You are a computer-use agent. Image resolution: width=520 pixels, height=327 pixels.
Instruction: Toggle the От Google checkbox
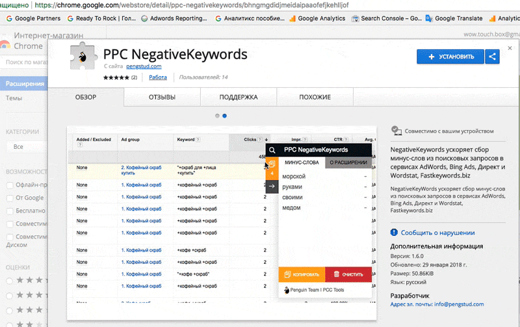10,198
